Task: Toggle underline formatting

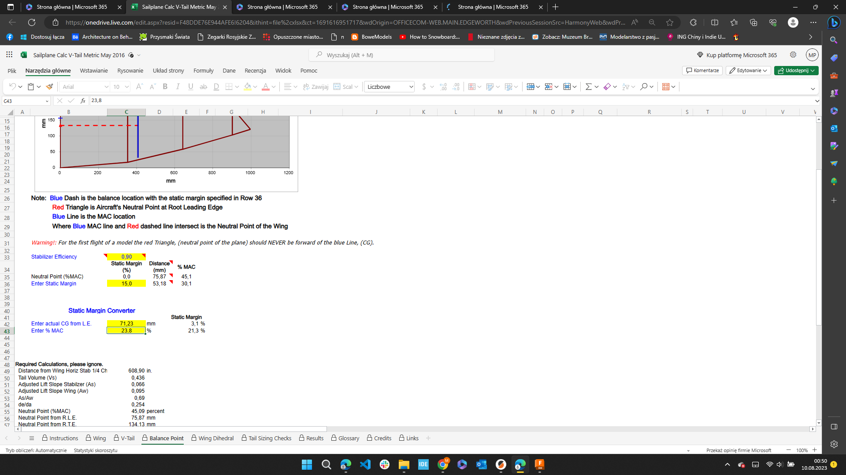Action: pos(191,87)
